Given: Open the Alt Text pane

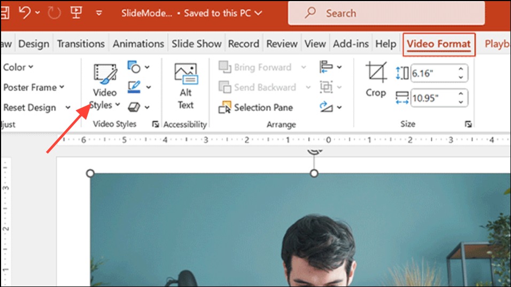Looking at the screenshot, I should tap(185, 85).
